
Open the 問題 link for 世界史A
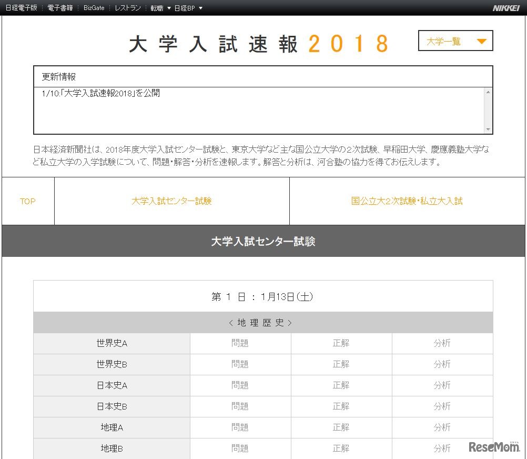point(239,343)
